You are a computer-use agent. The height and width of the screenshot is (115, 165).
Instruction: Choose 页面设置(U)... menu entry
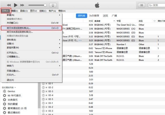31,71
